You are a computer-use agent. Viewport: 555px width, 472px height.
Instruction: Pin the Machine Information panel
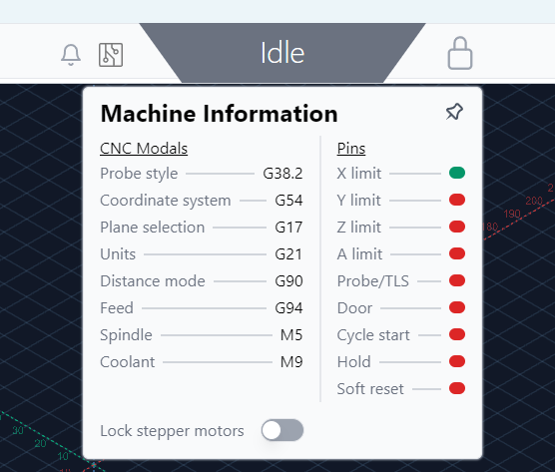[454, 112]
